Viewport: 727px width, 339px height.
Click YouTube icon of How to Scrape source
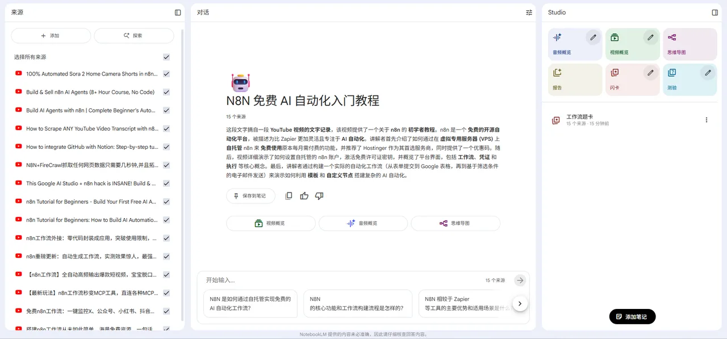19,128
